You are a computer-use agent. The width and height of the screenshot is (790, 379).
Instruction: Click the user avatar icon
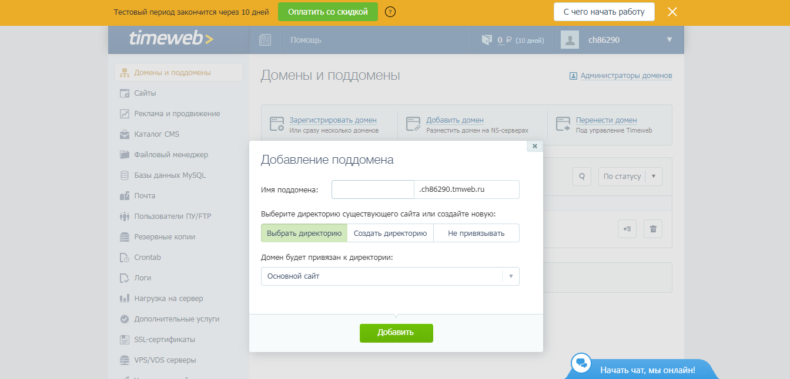click(x=570, y=40)
